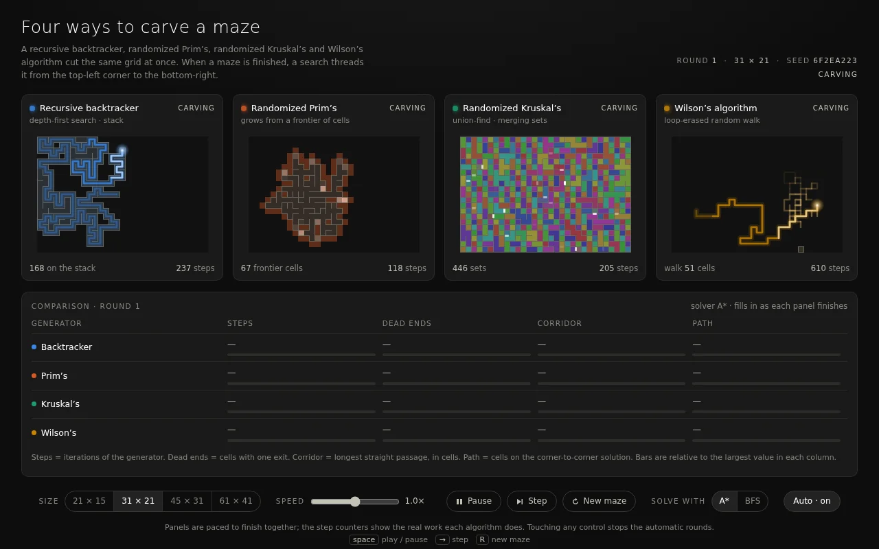This screenshot has width=879, height=549.
Task: Generate a New maze
Action: [599, 501]
